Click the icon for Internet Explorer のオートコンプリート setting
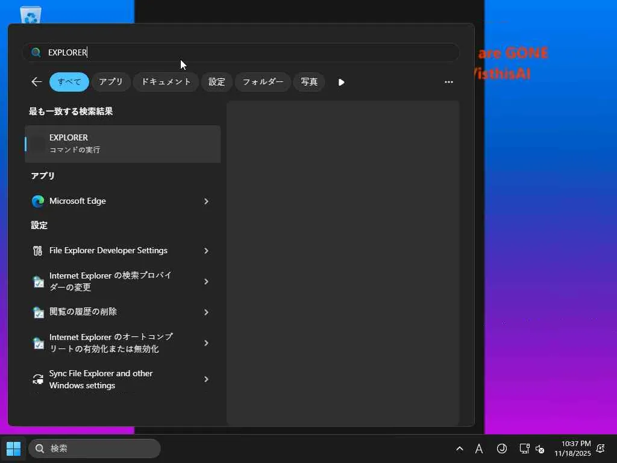 (38, 343)
